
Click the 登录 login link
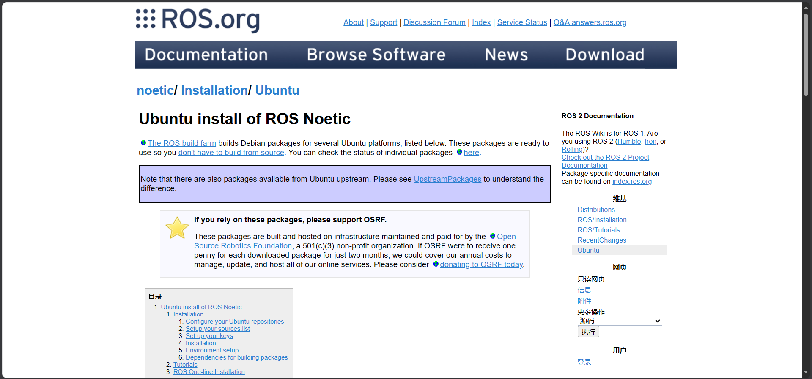click(x=584, y=362)
